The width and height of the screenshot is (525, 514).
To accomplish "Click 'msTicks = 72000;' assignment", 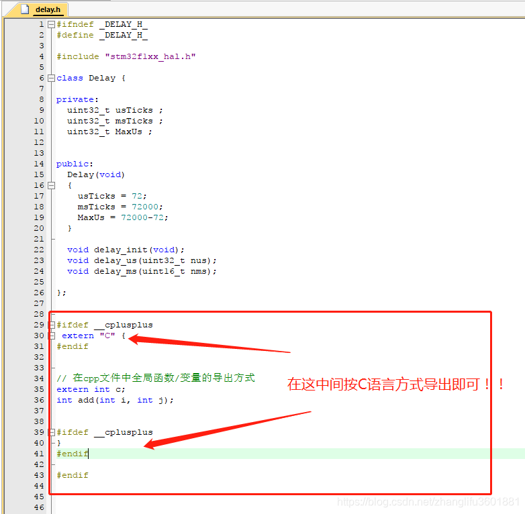I will pos(120,207).
